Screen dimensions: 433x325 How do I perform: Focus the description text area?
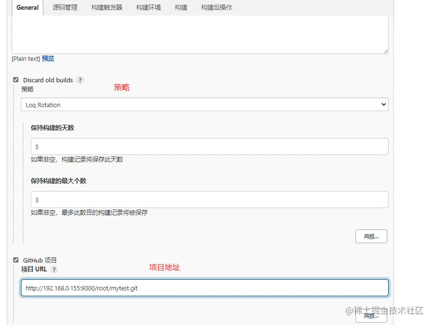[200, 34]
